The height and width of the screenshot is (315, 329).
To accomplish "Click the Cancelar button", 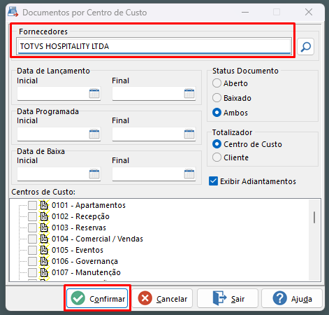I will tap(162, 298).
